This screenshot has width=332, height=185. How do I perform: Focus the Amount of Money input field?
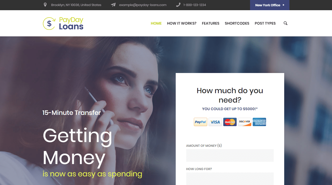pos(230,155)
